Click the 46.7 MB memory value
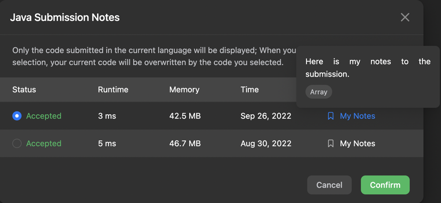The image size is (441, 203). tap(185, 144)
